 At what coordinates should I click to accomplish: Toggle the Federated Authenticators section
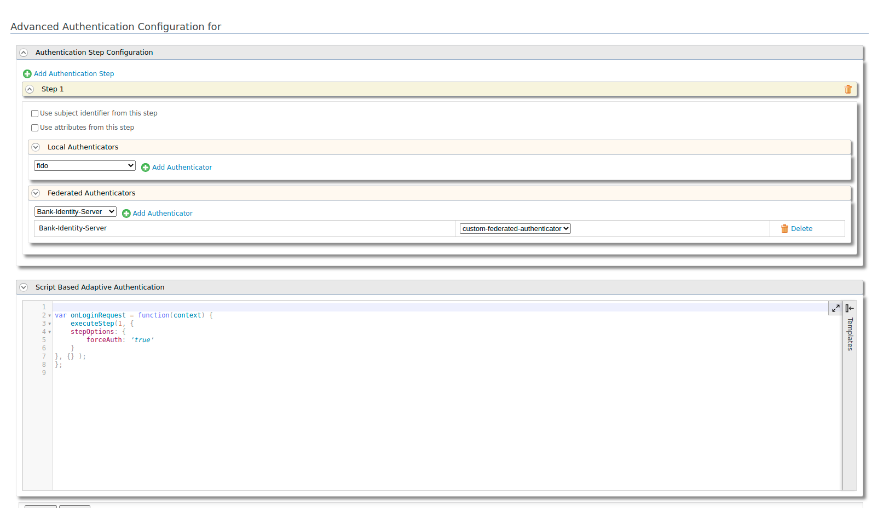click(36, 193)
